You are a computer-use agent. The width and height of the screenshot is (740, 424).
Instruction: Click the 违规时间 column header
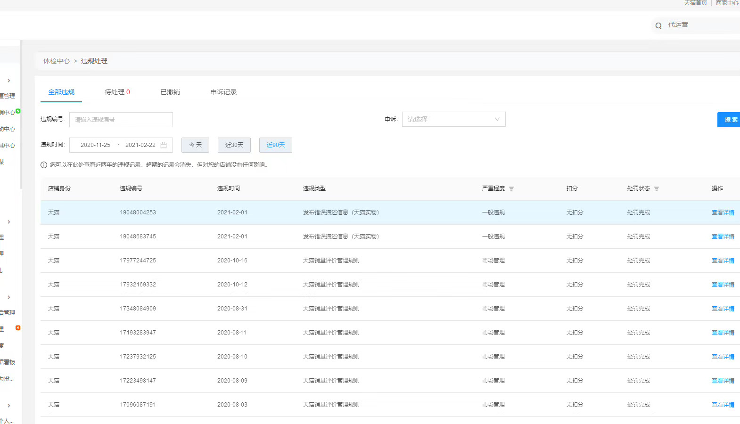(229, 188)
